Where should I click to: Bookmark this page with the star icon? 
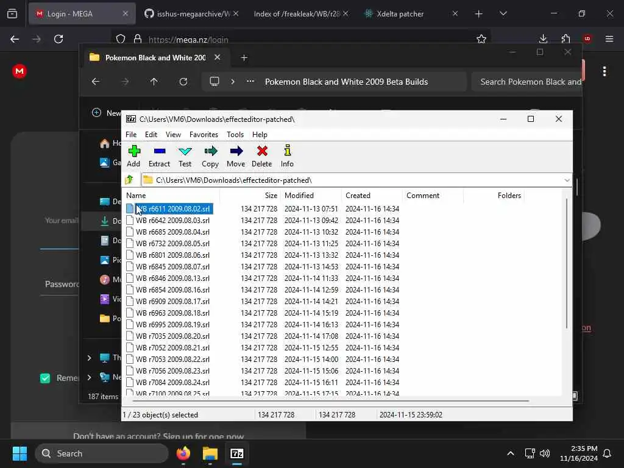[481, 39]
